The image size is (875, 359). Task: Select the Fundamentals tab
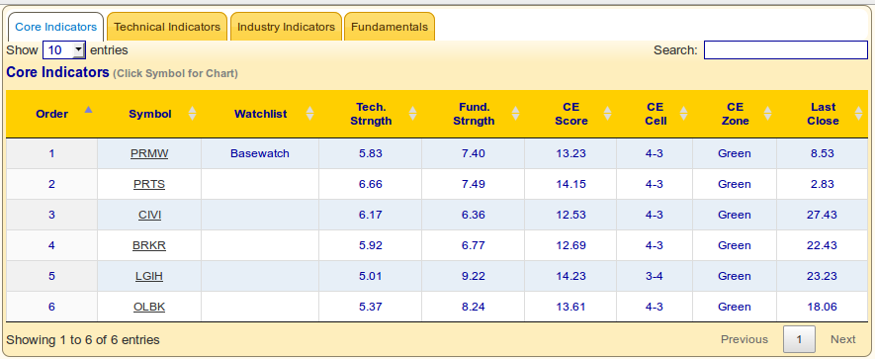(x=390, y=27)
